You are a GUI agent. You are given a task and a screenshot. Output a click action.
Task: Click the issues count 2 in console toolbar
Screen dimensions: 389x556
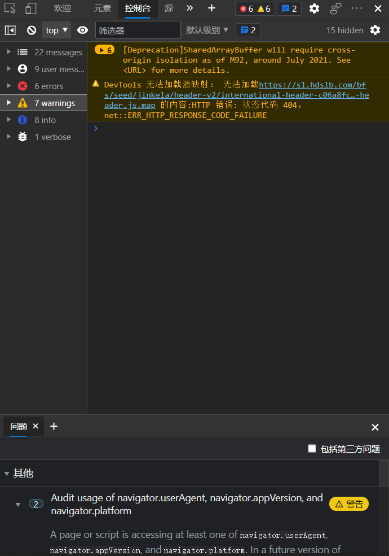pos(248,30)
